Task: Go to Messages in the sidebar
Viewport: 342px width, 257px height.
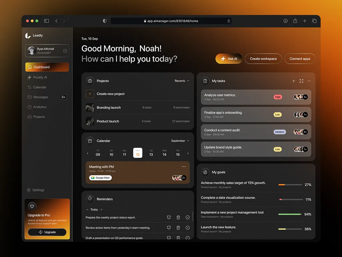Action: [40, 97]
